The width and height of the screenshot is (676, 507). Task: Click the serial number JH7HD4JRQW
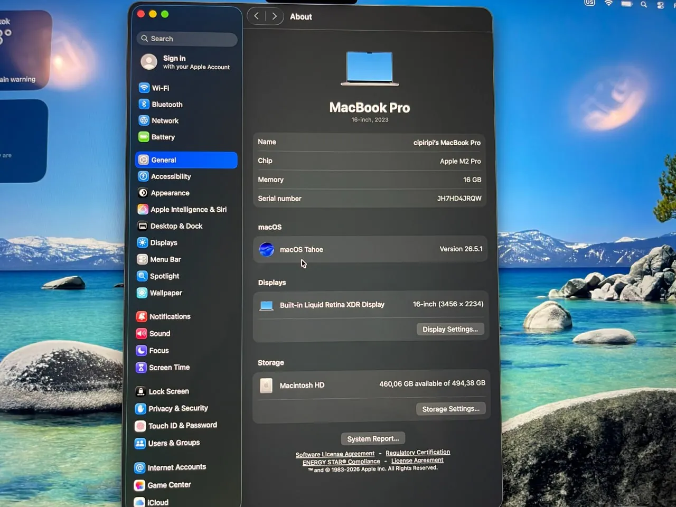[459, 198]
